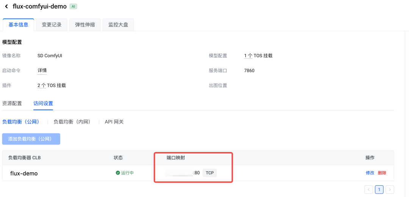Open the 基本信息 tab

[18, 25]
